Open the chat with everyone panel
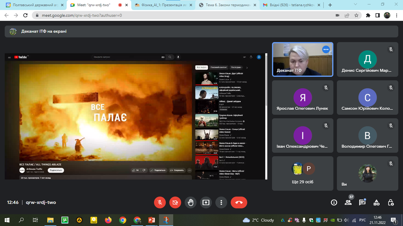 point(362,202)
